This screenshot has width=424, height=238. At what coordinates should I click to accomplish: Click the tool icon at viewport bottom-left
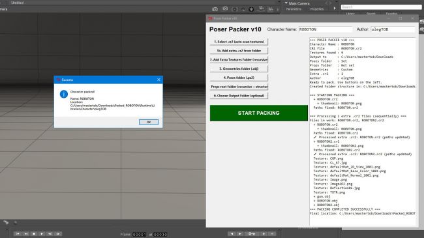click(x=6, y=222)
